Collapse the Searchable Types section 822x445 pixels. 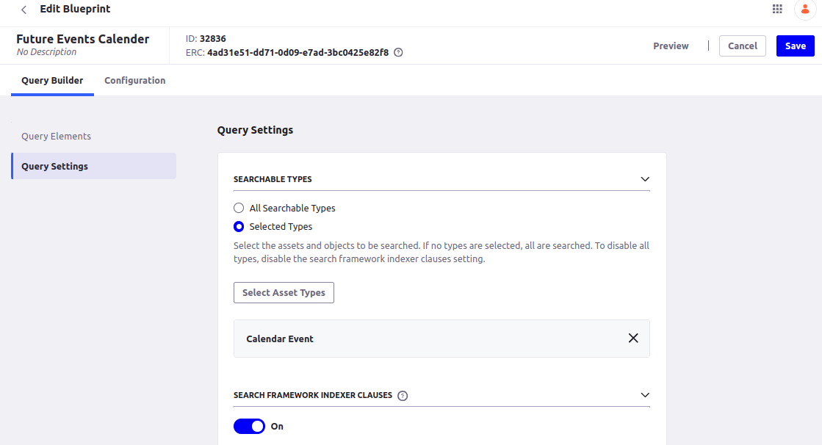click(645, 179)
